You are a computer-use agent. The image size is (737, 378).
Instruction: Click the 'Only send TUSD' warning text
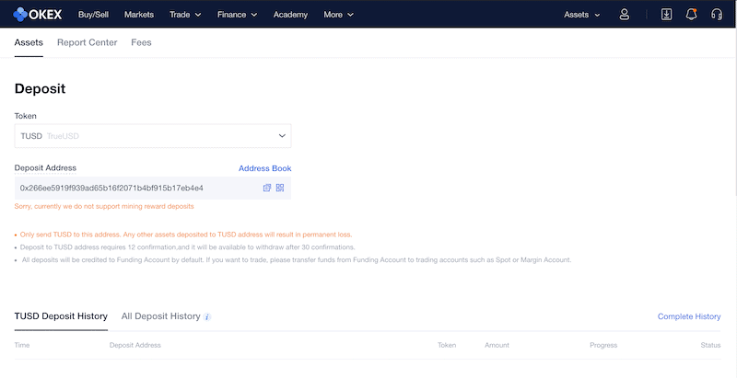pyautogui.click(x=186, y=235)
